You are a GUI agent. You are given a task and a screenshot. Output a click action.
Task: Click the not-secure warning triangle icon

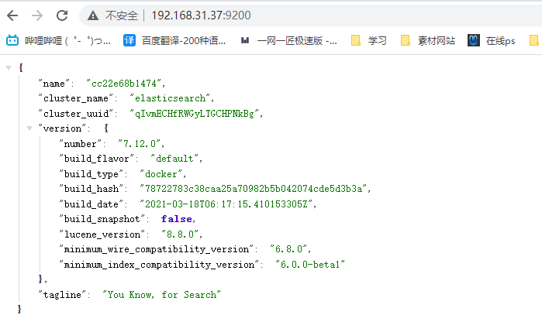point(92,15)
